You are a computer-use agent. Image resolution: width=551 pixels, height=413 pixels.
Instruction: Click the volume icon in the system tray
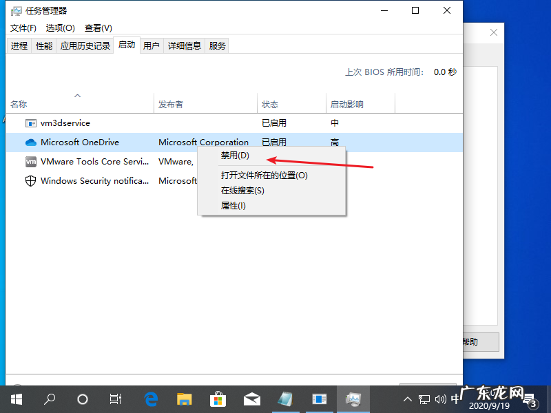441,399
